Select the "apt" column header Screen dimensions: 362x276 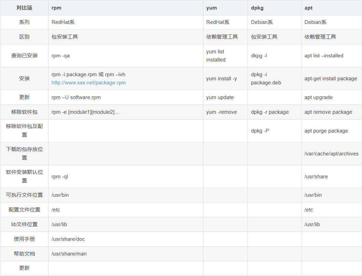coord(308,8)
